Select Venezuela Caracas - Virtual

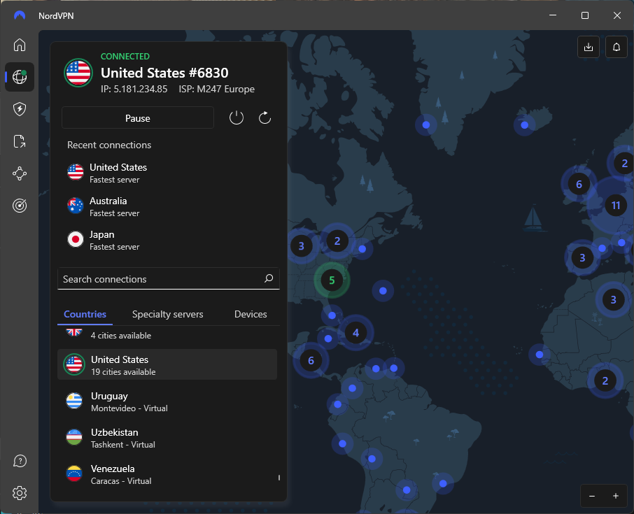[x=167, y=474]
